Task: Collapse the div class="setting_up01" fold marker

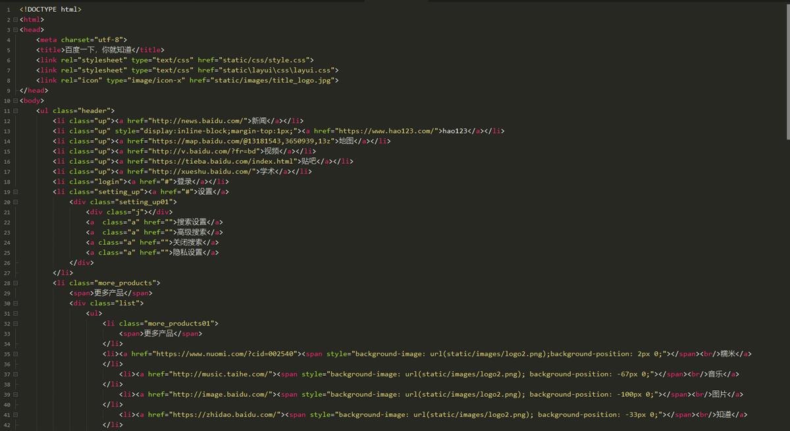Action: coord(15,202)
